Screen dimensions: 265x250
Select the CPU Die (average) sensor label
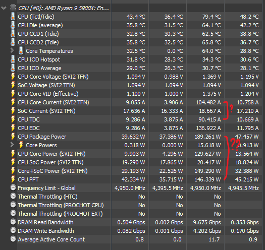(40, 25)
